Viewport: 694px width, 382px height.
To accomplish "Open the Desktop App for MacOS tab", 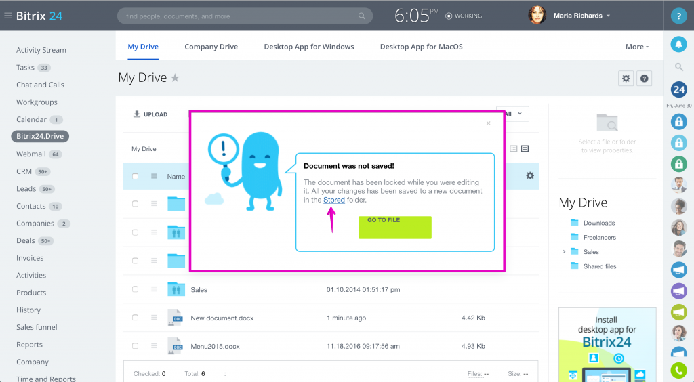I will pos(422,47).
